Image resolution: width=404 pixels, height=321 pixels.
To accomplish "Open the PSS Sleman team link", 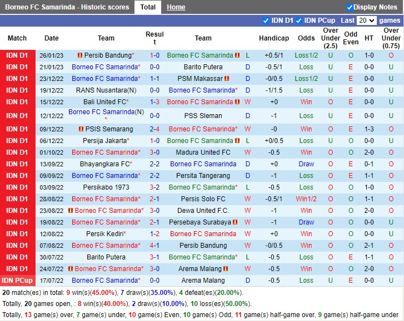I will (203, 116).
